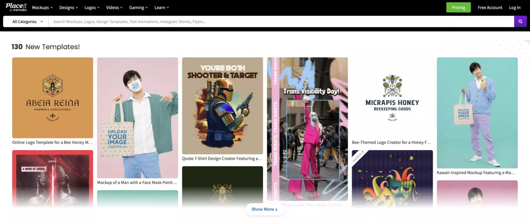Click the '130 New Templates!' heading

click(x=46, y=47)
